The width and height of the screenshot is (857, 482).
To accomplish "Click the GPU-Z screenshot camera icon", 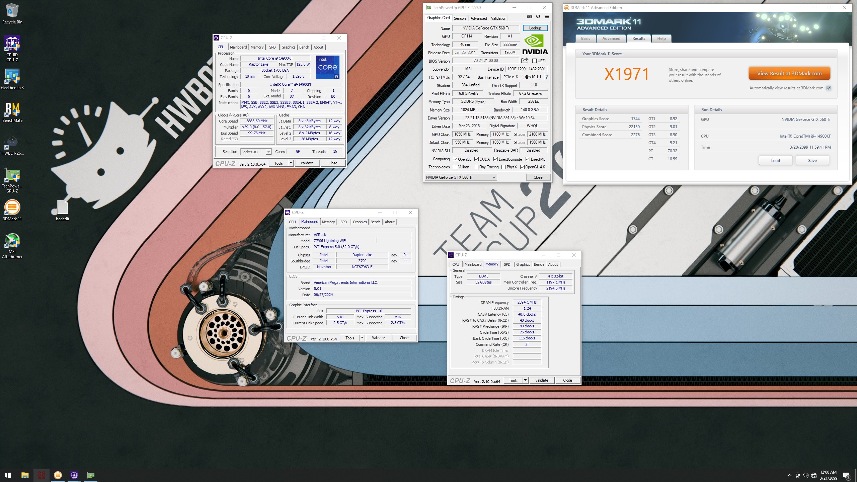I will coord(529,16).
